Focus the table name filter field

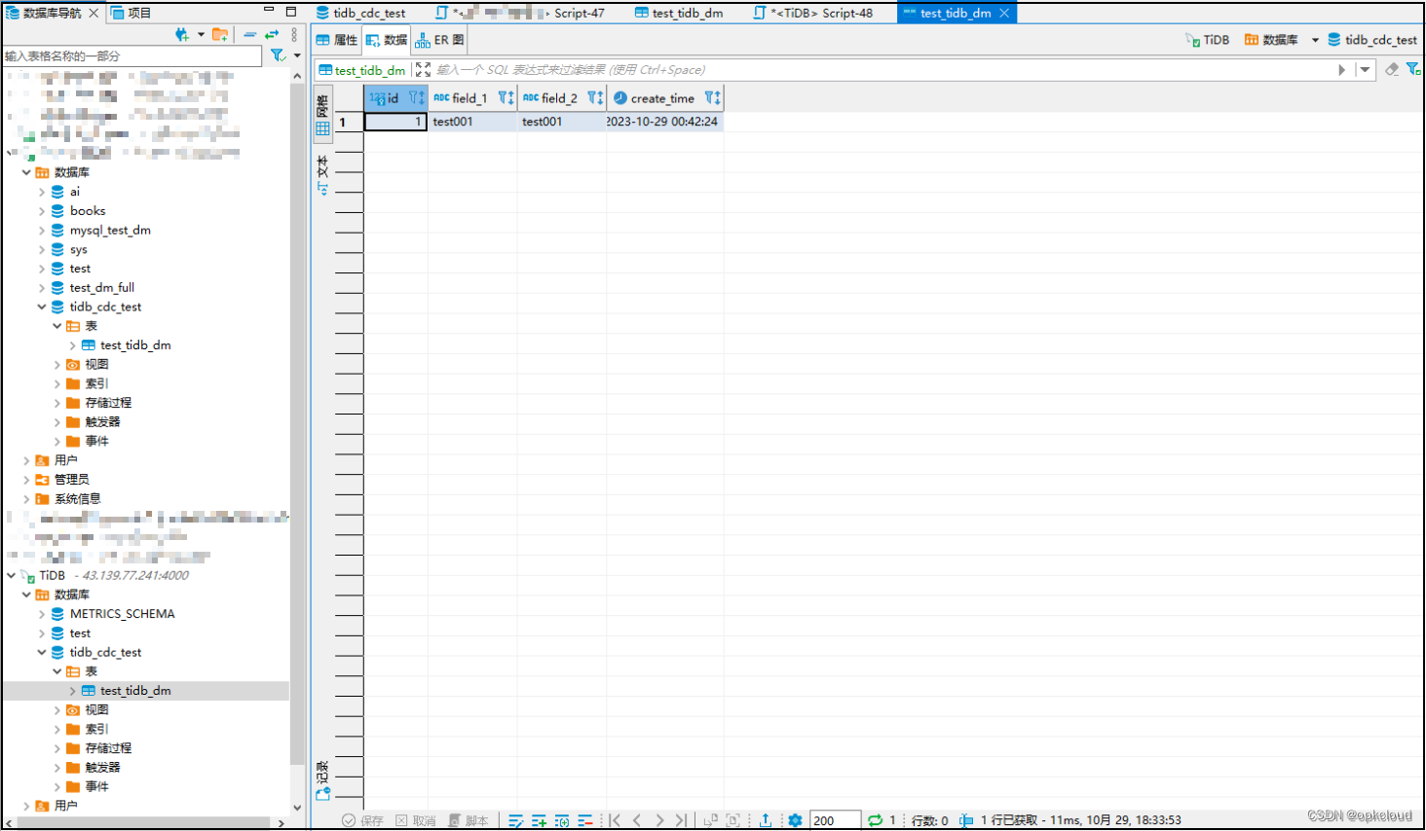point(132,56)
